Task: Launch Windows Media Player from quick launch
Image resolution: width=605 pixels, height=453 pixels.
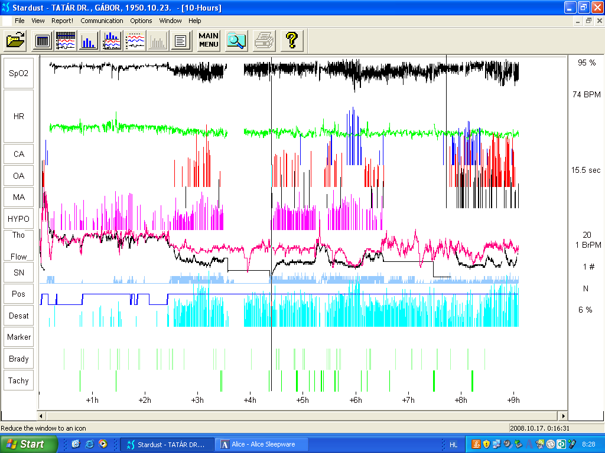Action: (103, 444)
